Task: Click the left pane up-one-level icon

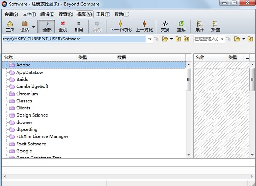Action: point(178,39)
